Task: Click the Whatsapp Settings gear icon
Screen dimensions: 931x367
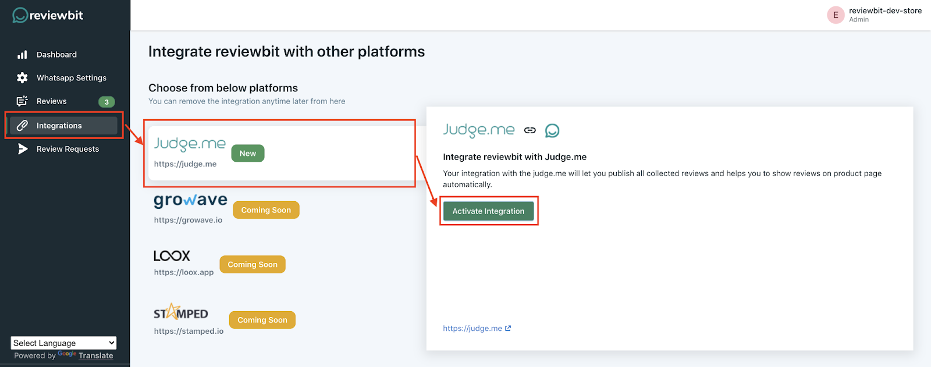Action: (x=22, y=78)
